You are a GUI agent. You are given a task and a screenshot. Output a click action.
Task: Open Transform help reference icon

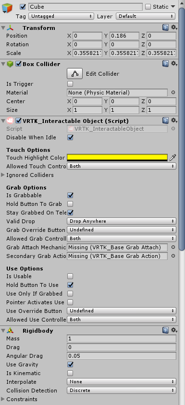pos(165,27)
